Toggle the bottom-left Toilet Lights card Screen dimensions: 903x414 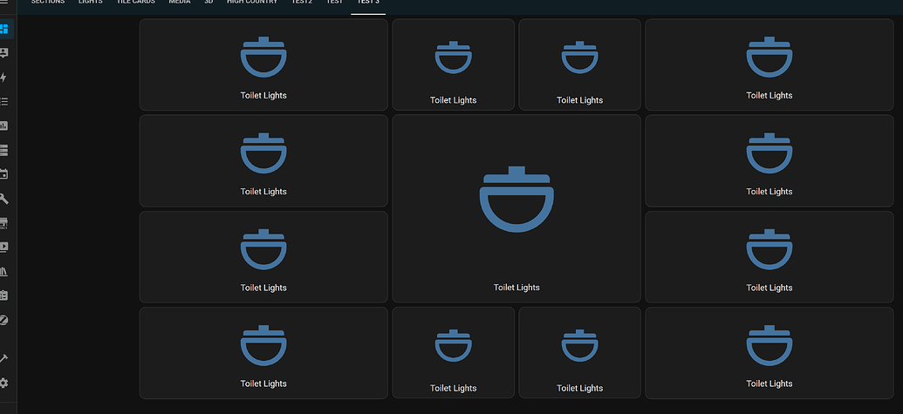(x=263, y=352)
